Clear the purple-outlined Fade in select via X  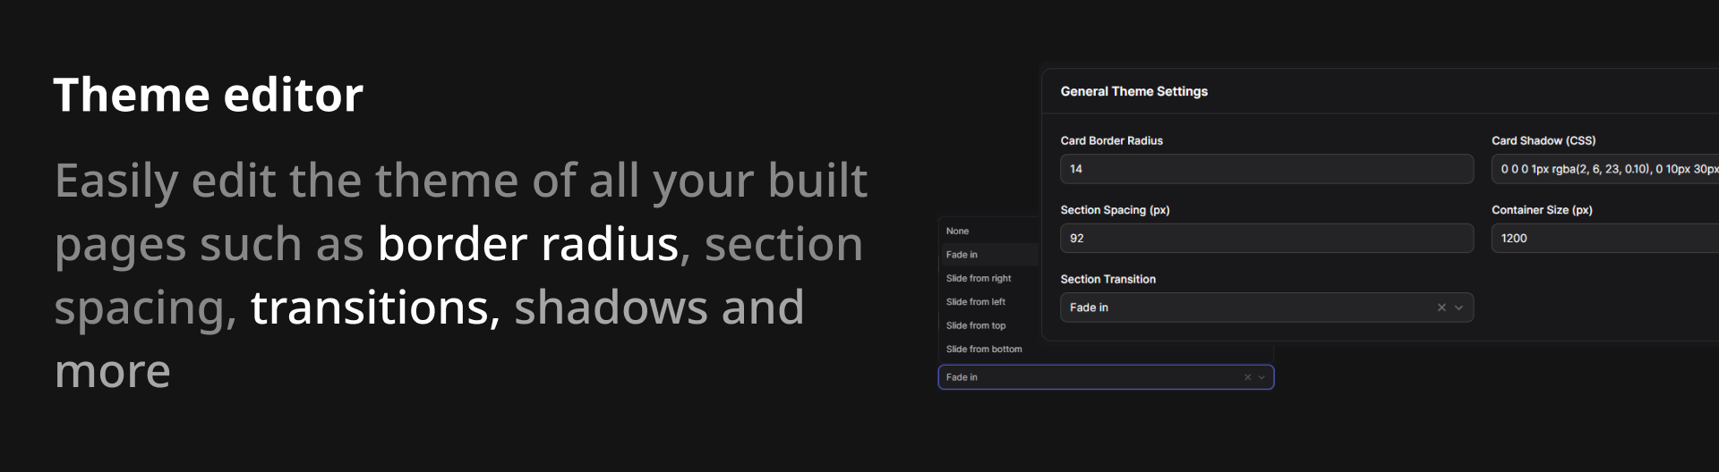(1247, 377)
